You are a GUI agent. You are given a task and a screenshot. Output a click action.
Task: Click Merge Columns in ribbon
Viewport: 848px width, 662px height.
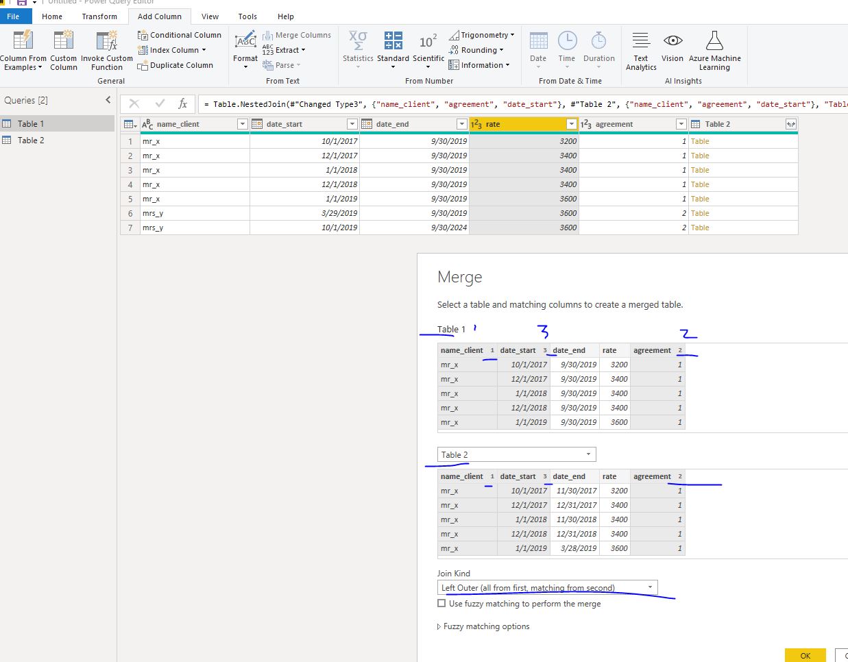pos(297,35)
